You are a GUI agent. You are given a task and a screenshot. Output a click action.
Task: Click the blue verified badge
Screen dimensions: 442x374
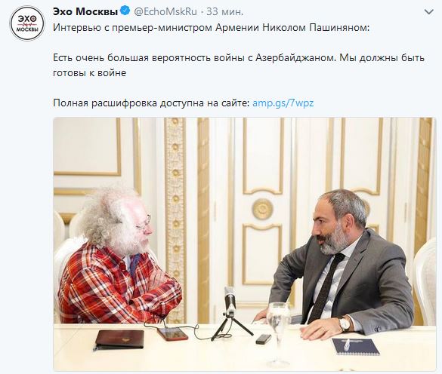click(125, 11)
